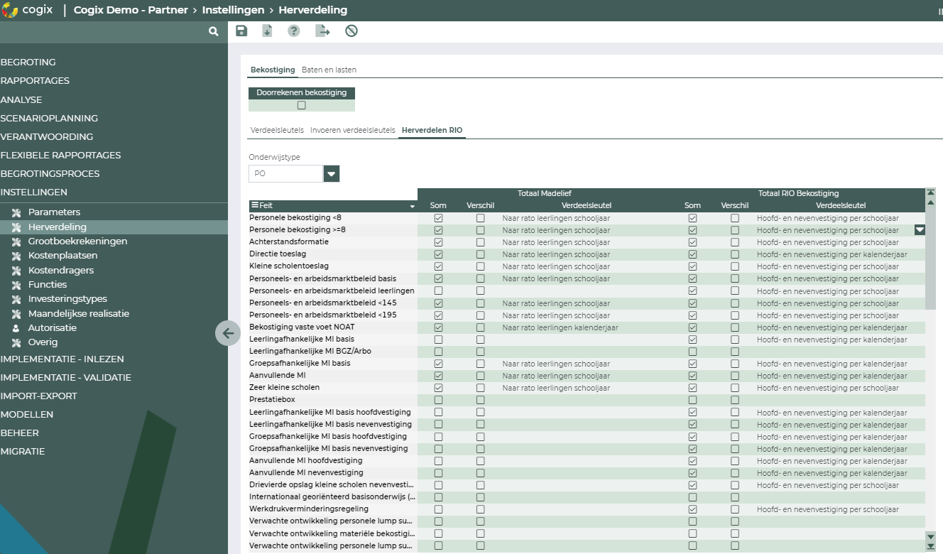Image resolution: width=943 pixels, height=554 pixels.
Task: Uncheck Madelief Som for Zeer kleine scholen
Action: pyautogui.click(x=438, y=388)
